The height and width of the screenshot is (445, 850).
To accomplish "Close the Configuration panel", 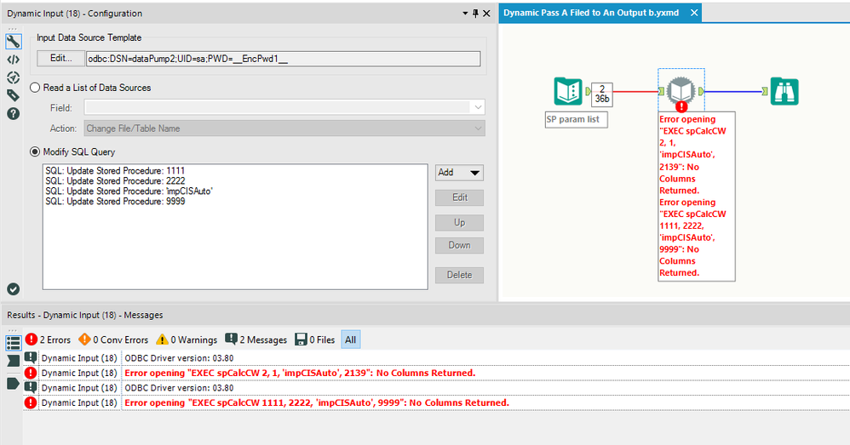I will pyautogui.click(x=486, y=14).
